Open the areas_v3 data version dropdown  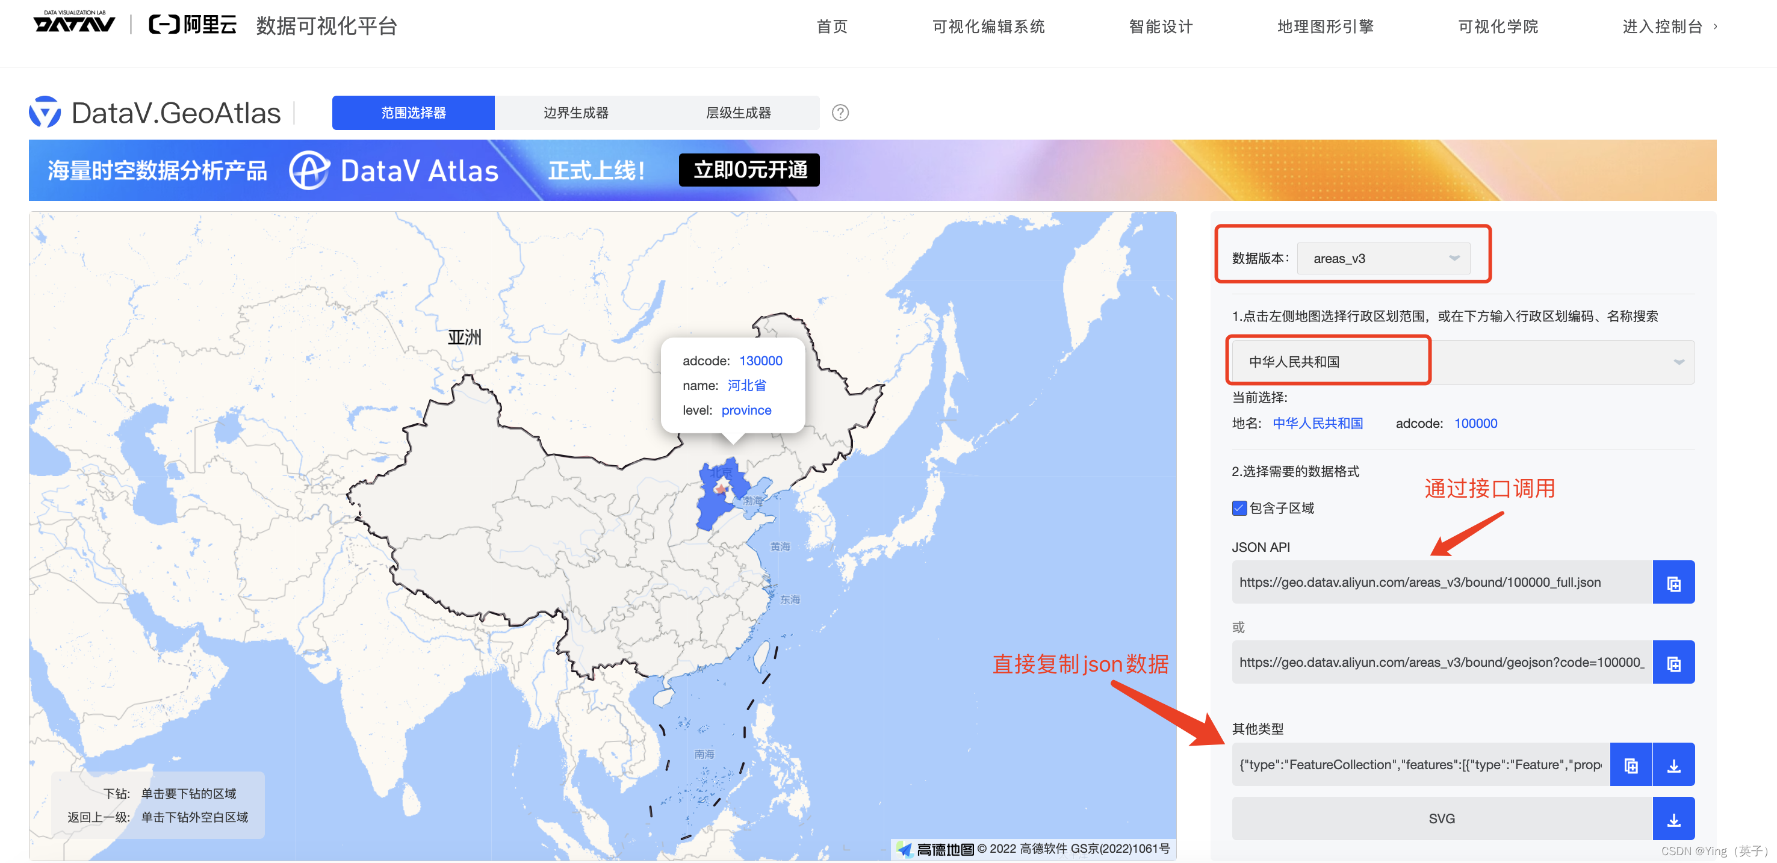click(x=1383, y=258)
